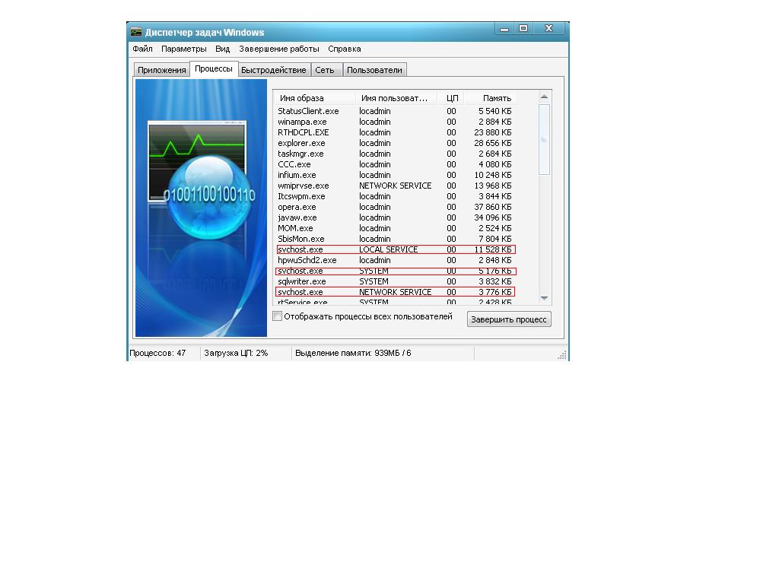Minimize the Task Manager window
This screenshot has height=584, width=779.
(x=504, y=29)
